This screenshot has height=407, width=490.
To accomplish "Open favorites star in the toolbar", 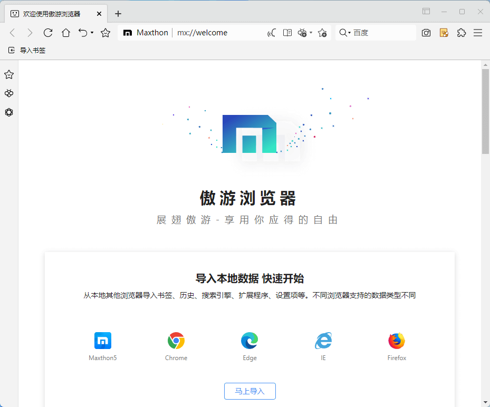I will 105,33.
